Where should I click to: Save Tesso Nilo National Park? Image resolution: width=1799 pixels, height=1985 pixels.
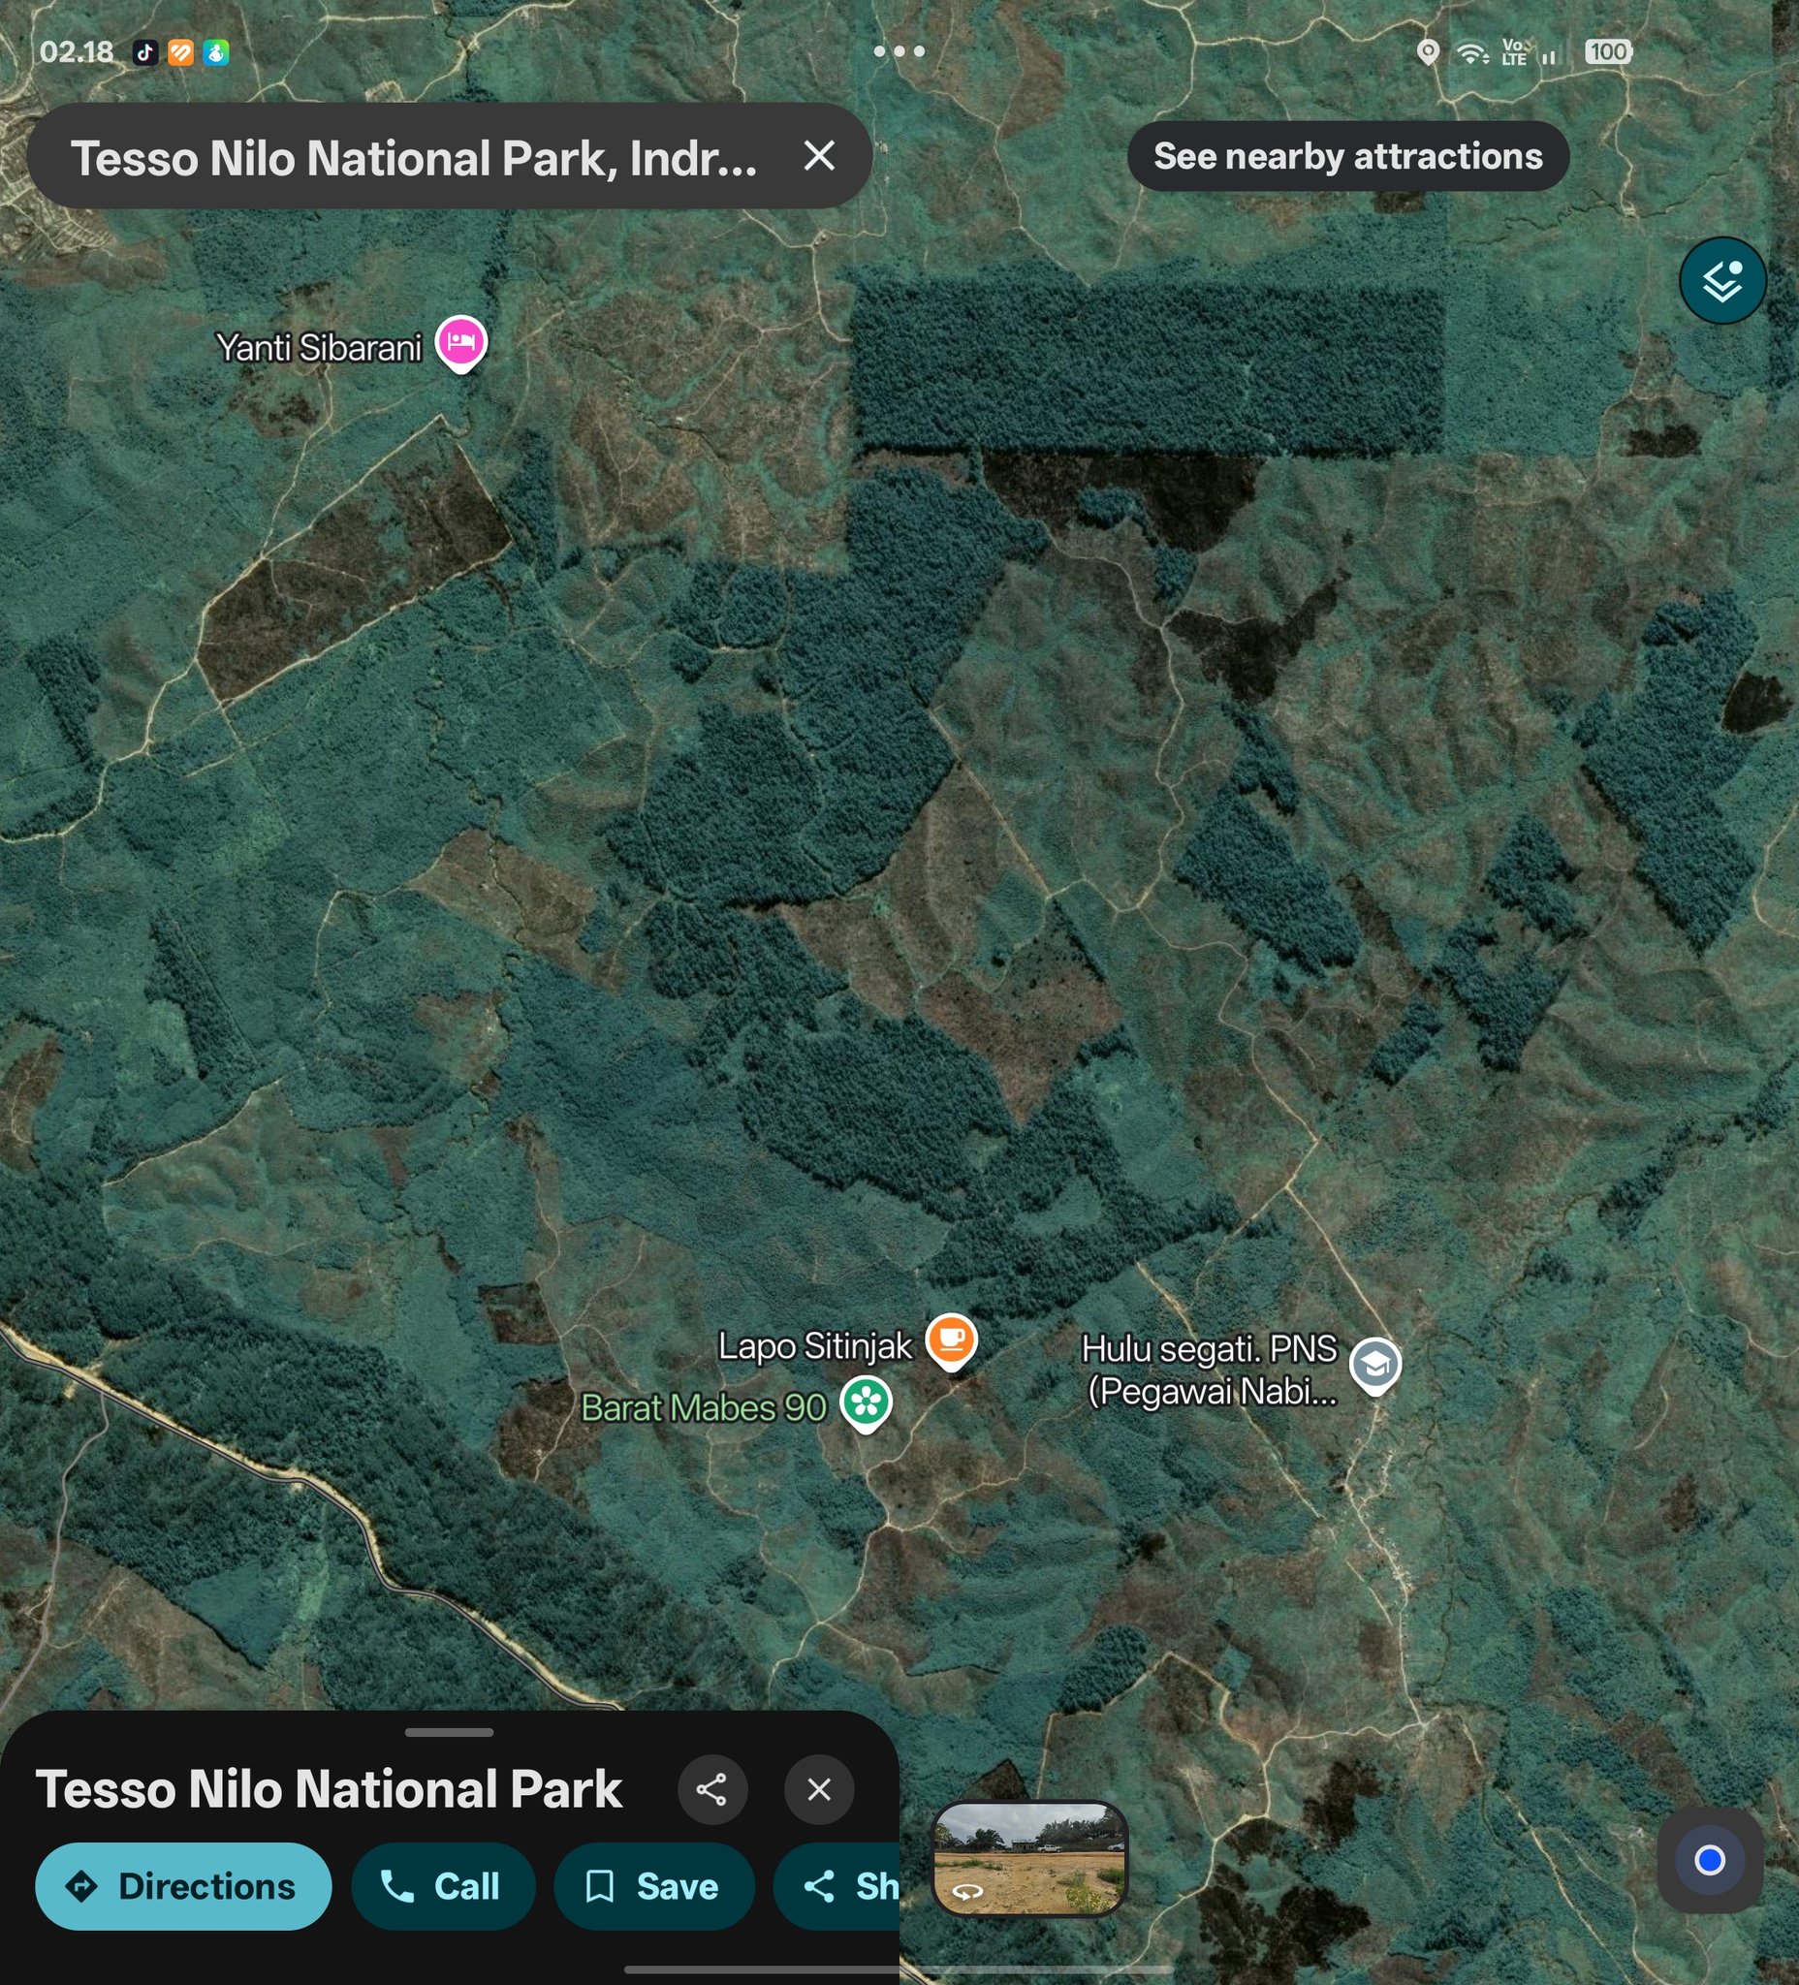click(654, 1885)
